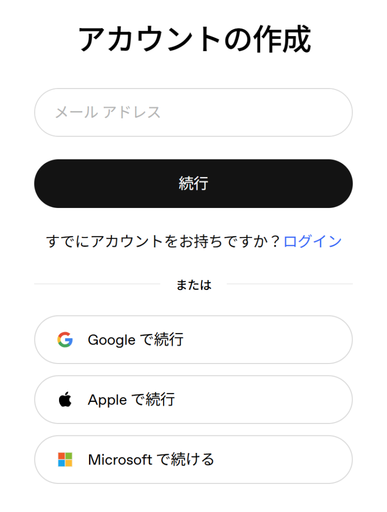Click the Apple logo icon
The height and width of the screenshot is (512, 387).
pyautogui.click(x=65, y=400)
